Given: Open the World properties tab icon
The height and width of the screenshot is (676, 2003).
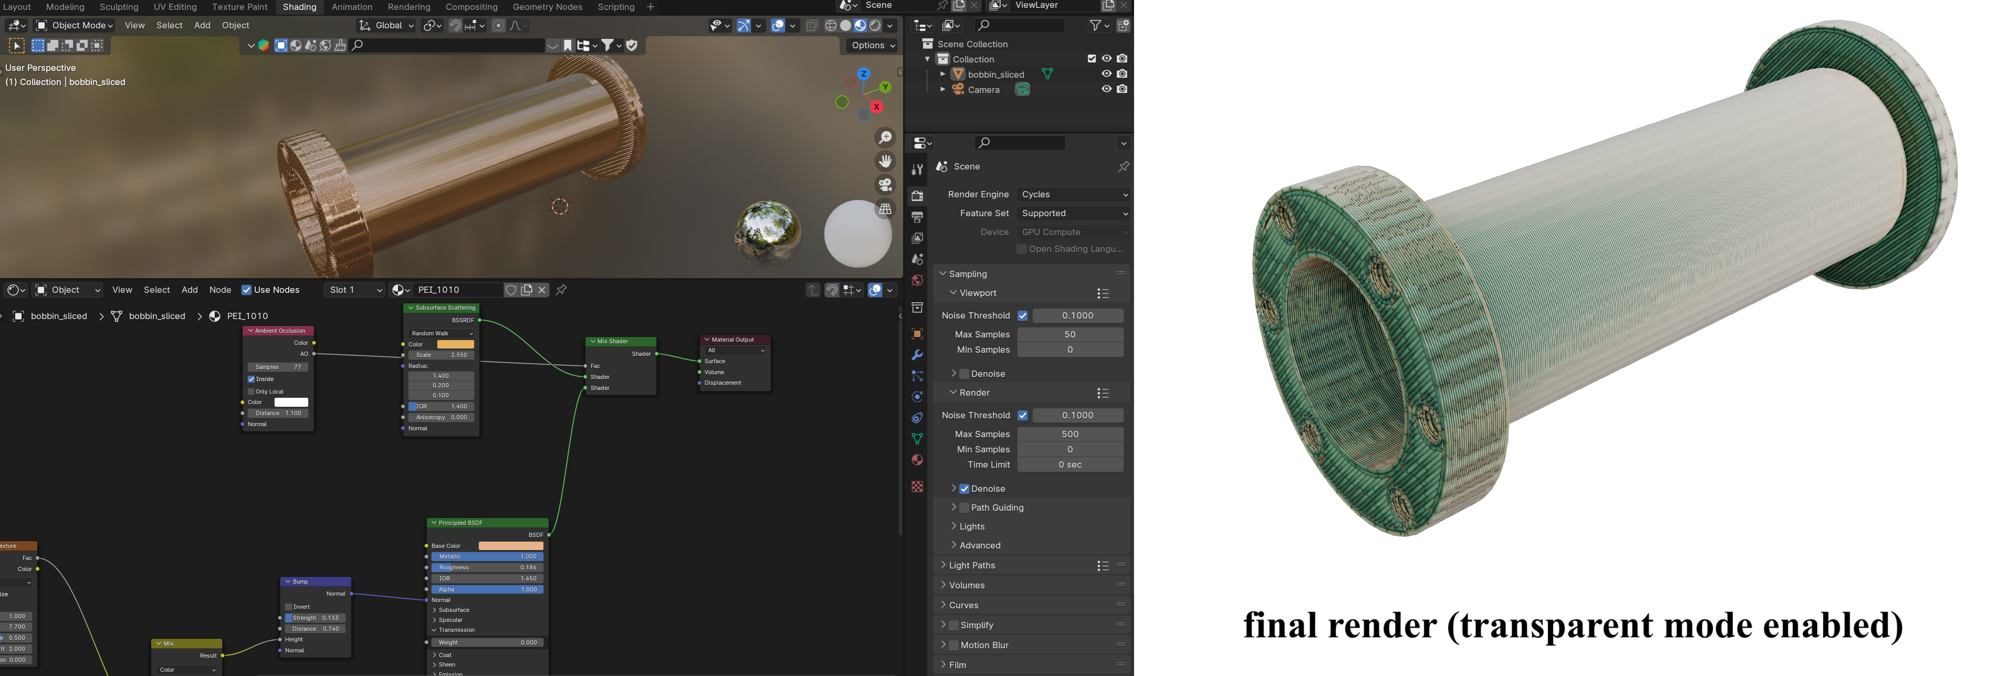Looking at the screenshot, I should (x=918, y=280).
